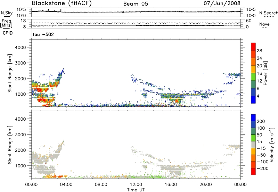The height and width of the screenshot is (192, 278).
Task: Click the "CPID" row label
Action: pyautogui.click(x=8, y=33)
